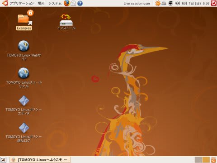The width and height of the screenshot is (217, 163).
Task: Open the trash icon in bottom panel
Action: coord(213,160)
